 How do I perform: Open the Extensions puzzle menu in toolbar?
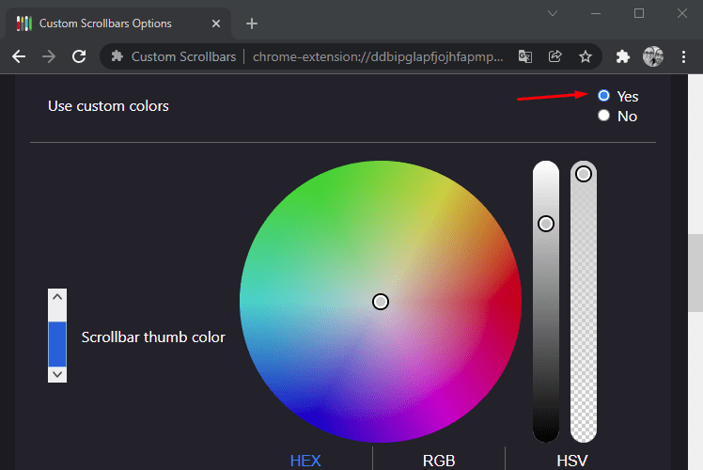click(623, 56)
